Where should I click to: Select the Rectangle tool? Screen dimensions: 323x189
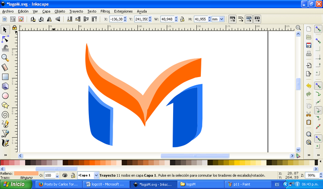tap(5, 77)
